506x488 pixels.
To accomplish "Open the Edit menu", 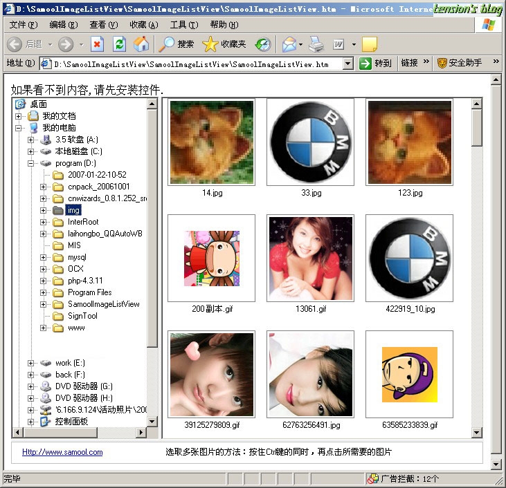I will click(x=64, y=25).
